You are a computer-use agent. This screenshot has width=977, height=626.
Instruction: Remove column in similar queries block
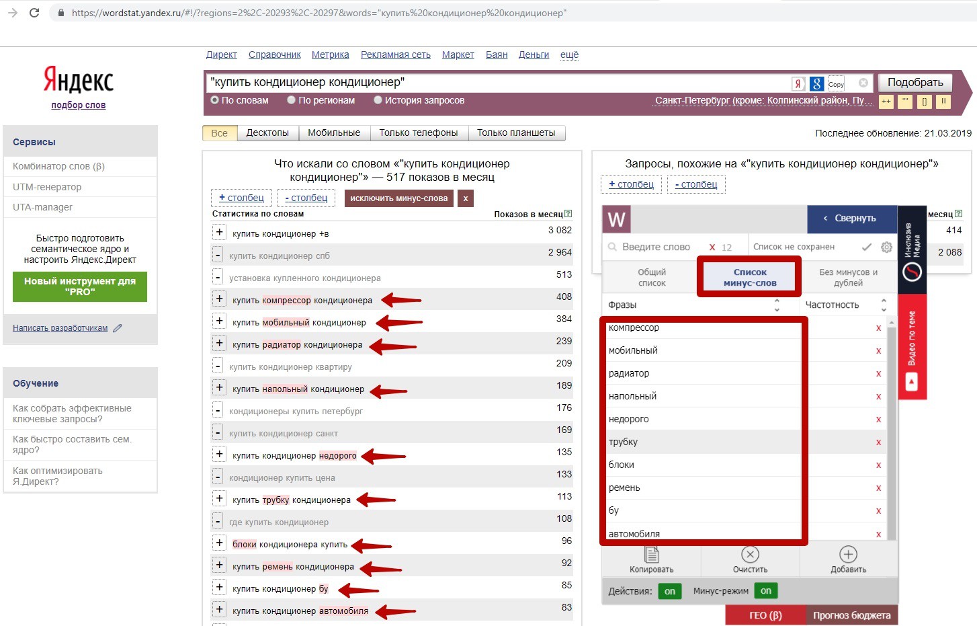[696, 184]
